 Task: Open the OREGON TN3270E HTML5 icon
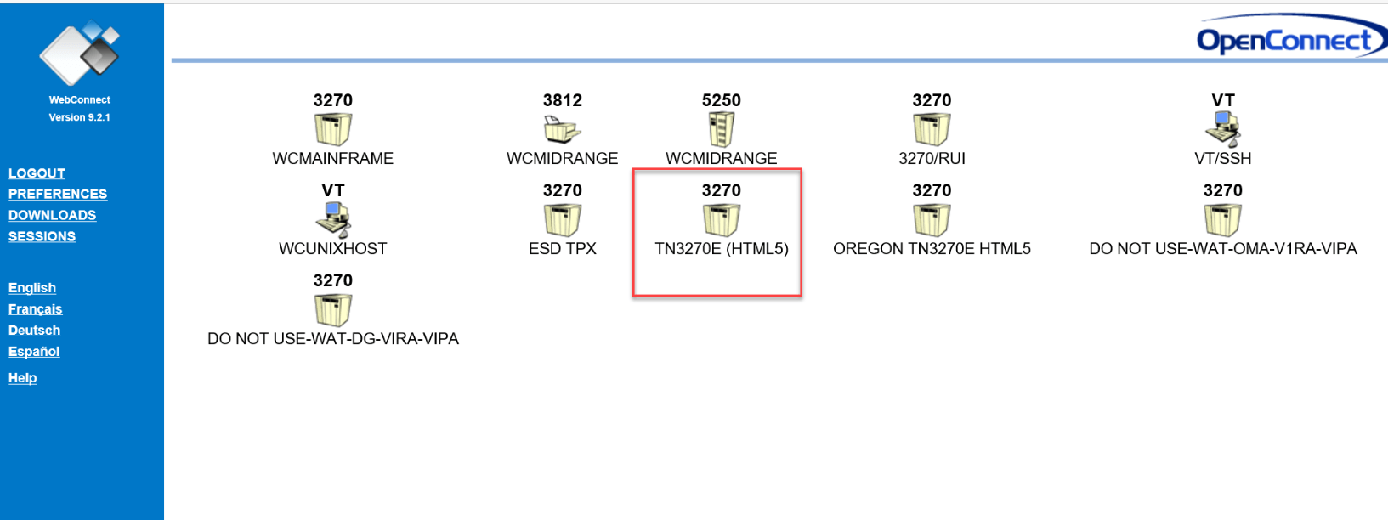click(932, 220)
